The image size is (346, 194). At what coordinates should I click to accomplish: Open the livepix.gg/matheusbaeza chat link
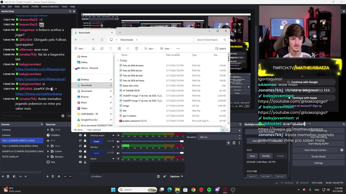[39, 94]
